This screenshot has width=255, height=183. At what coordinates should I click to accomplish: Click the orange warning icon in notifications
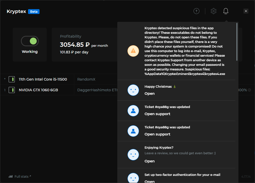pyautogui.click(x=133, y=51)
